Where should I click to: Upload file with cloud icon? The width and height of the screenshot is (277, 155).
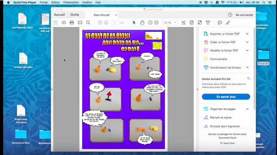coord(64,22)
